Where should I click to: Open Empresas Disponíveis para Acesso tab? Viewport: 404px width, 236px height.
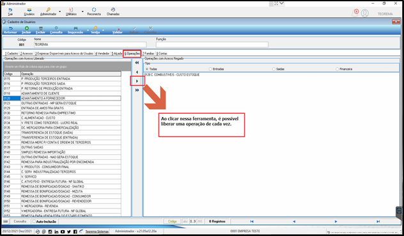64,53
